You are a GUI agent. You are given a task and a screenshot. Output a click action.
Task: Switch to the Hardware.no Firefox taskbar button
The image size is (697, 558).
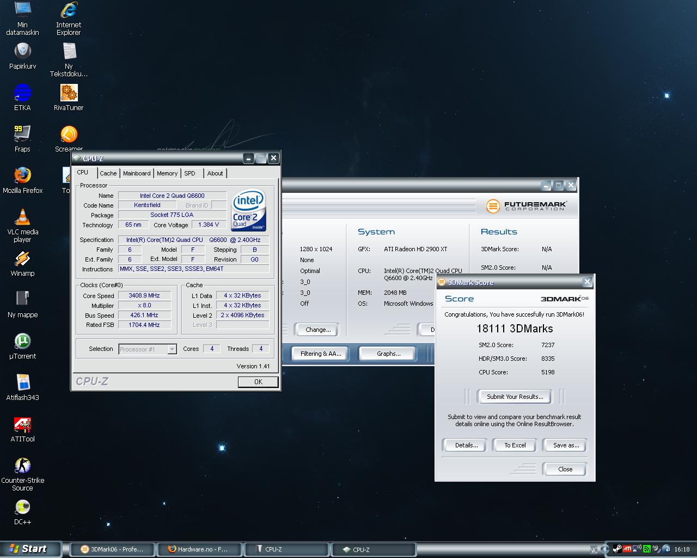tap(199, 549)
